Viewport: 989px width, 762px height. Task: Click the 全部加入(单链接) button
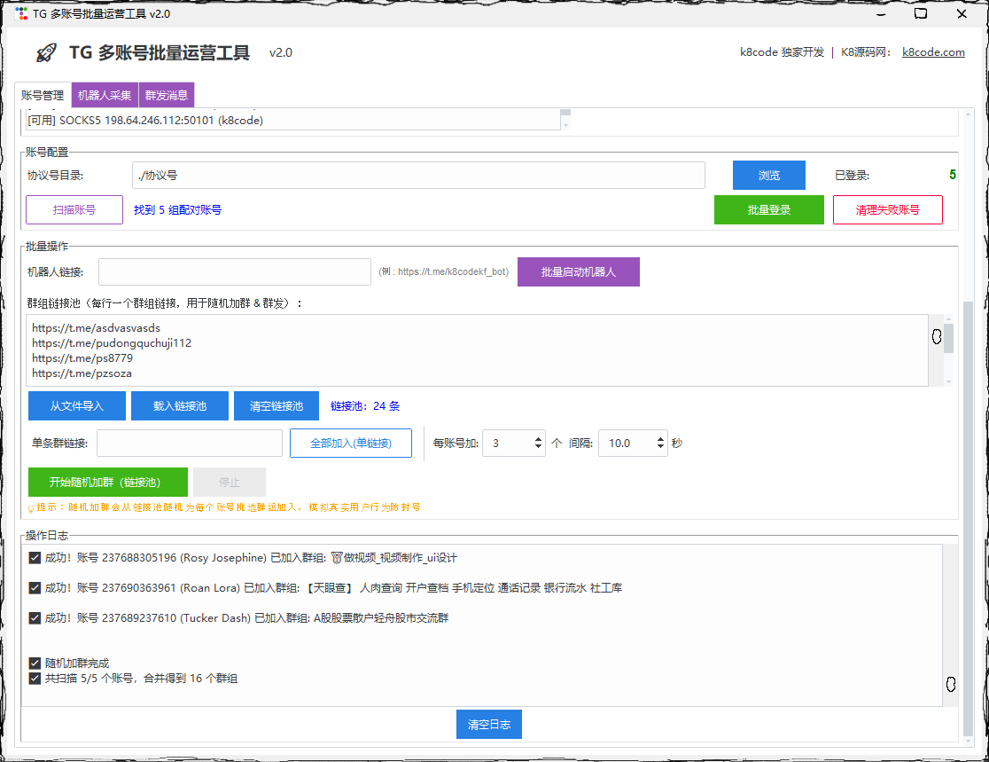tap(351, 444)
